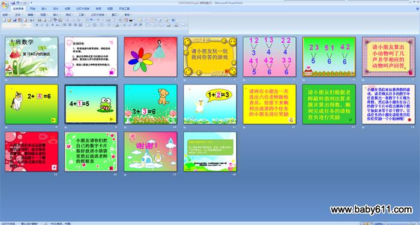This screenshot has height=225, width=420.
Task: Click the blue Help icon ending the toolbar row
Action: pyautogui.click(x=173, y=20)
